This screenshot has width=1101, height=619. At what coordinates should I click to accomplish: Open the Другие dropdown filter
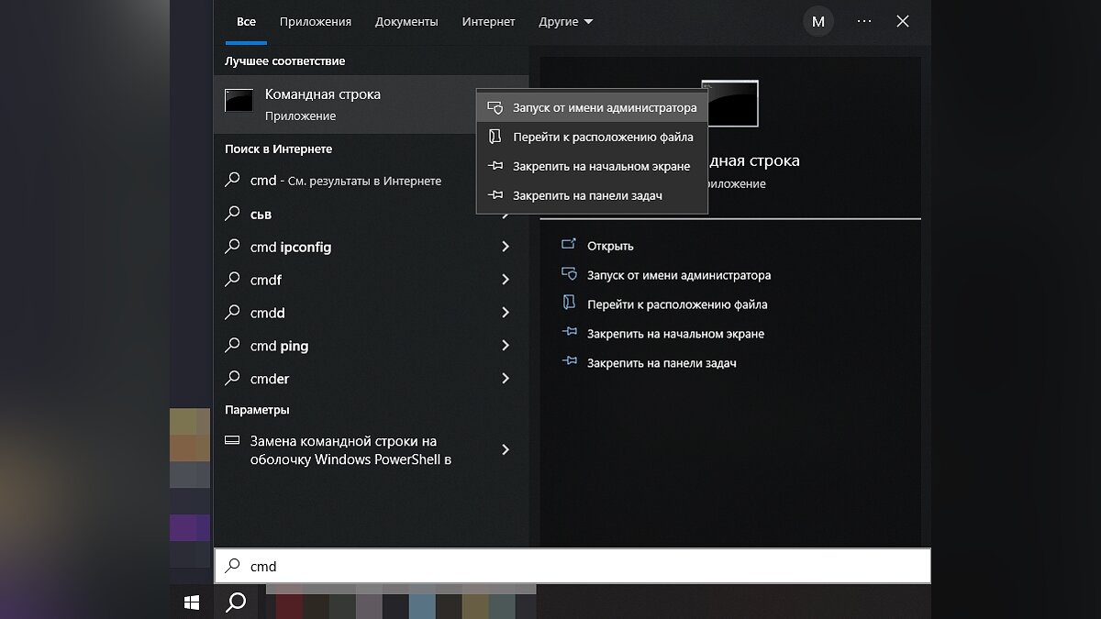[x=565, y=21]
